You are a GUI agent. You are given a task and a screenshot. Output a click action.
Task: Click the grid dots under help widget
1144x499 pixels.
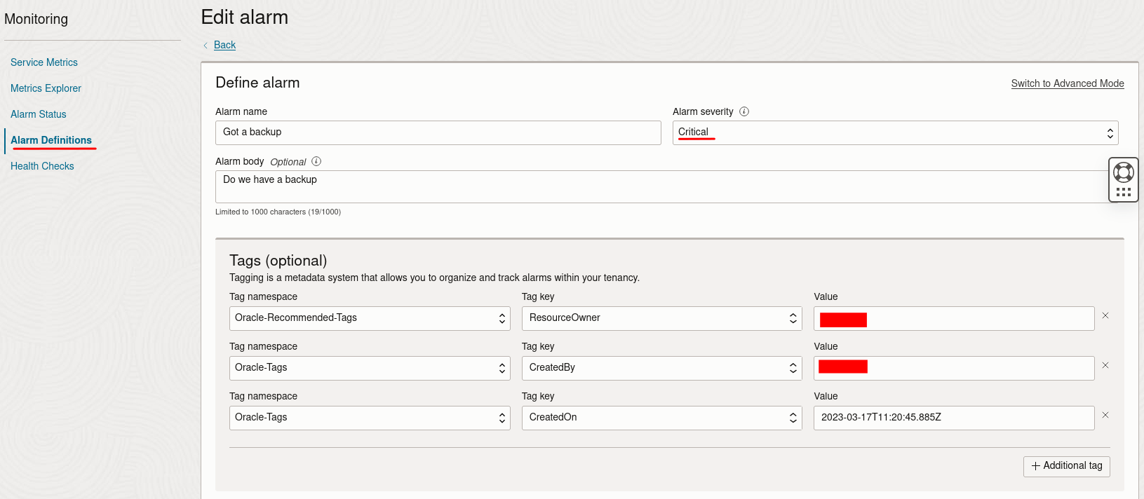point(1123,192)
